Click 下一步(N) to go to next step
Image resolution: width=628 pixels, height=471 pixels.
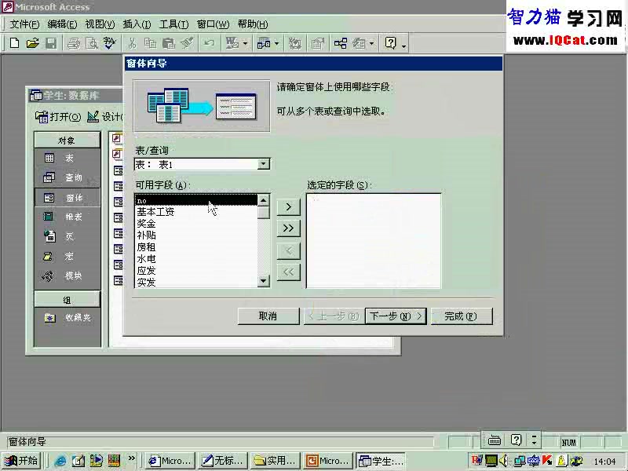[396, 316]
